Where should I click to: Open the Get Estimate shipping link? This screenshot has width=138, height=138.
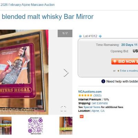100,103
